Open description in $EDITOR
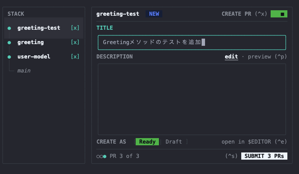 pyautogui.click(x=254, y=142)
